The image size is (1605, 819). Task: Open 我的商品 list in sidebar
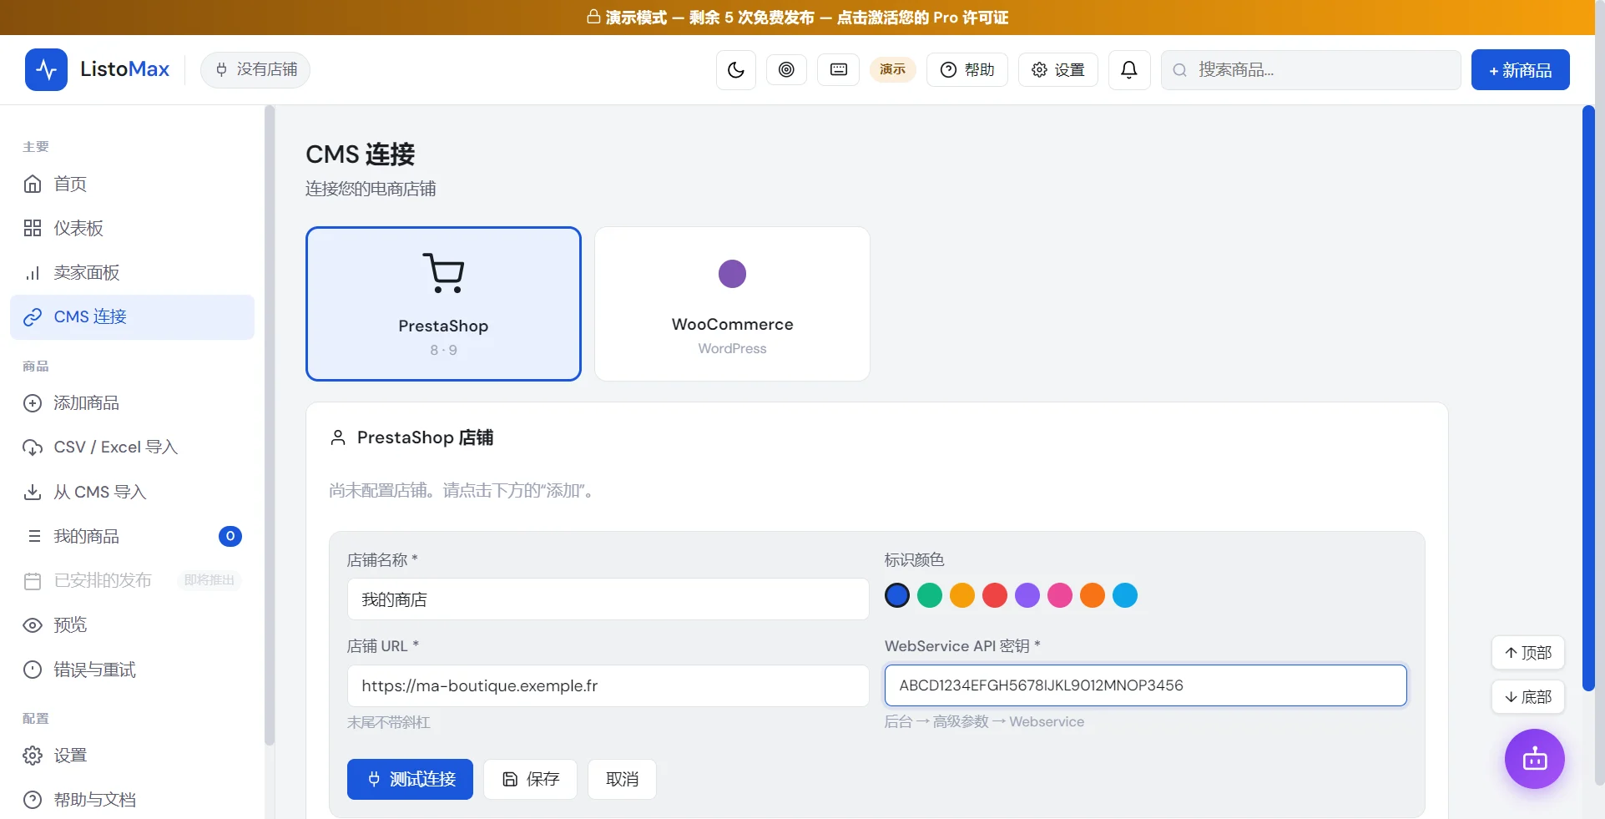[x=132, y=536]
